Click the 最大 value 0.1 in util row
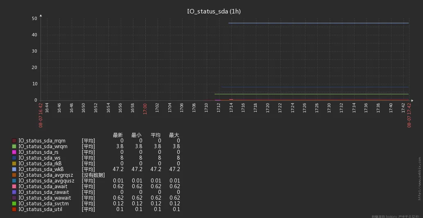This screenshot has height=218, width=423. [176, 209]
